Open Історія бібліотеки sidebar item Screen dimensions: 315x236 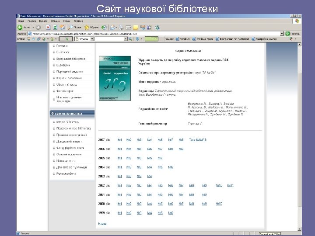click(68, 122)
